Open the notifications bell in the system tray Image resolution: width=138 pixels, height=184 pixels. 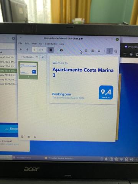(106, 159)
